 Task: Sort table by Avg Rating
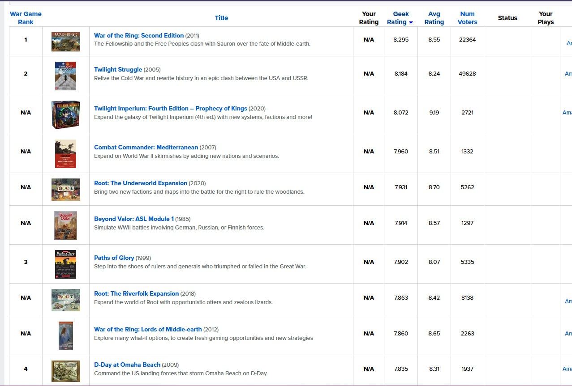434,18
